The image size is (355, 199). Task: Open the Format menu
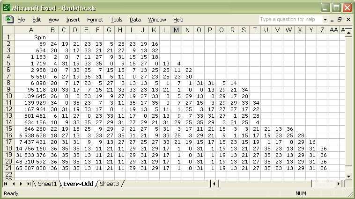(95, 20)
